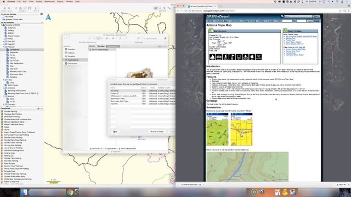Collapse the Sedona folder in the BaseCamp library
The width and height of the screenshot is (351, 197).
click(3, 96)
